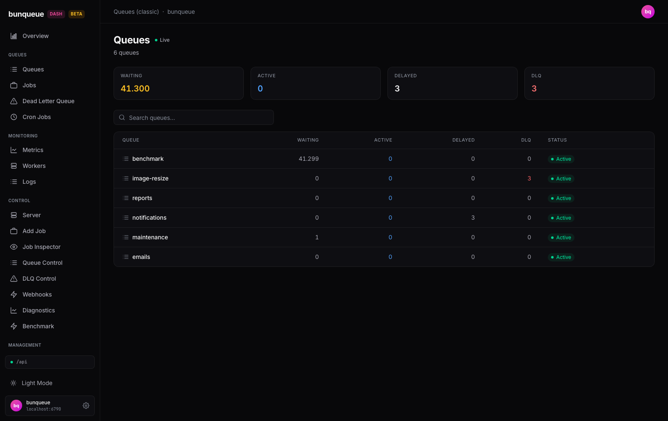This screenshot has width=668, height=421.
Task: Click the Diagnostics chart icon
Action: coord(14,310)
